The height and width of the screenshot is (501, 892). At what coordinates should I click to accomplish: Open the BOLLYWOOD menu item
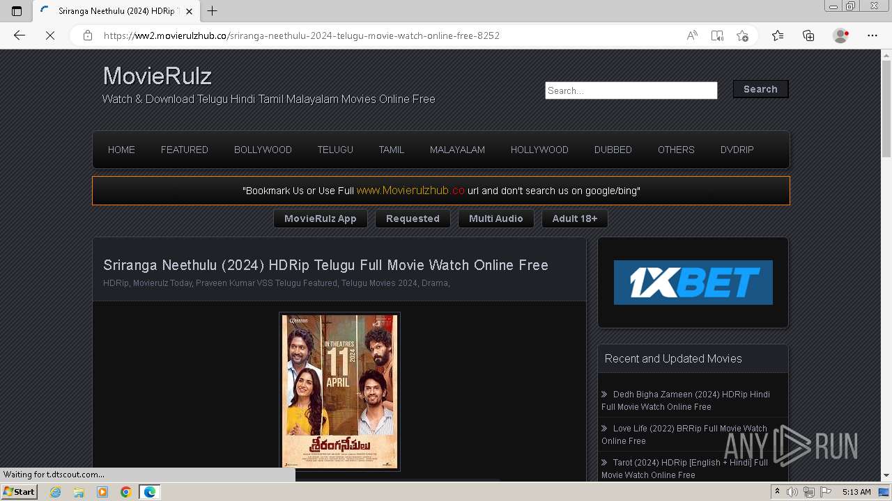tap(263, 150)
